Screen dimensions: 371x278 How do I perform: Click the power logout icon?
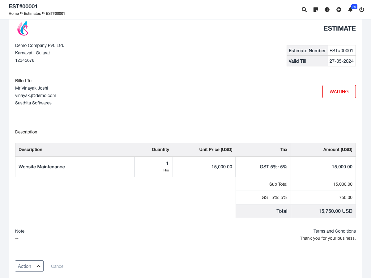[x=362, y=10]
